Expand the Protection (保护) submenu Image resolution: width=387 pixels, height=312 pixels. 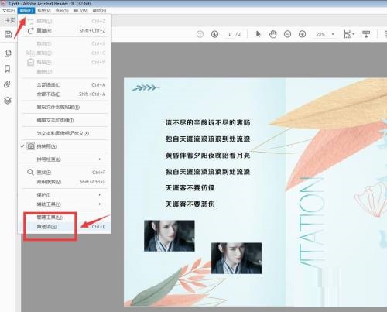tap(64, 195)
